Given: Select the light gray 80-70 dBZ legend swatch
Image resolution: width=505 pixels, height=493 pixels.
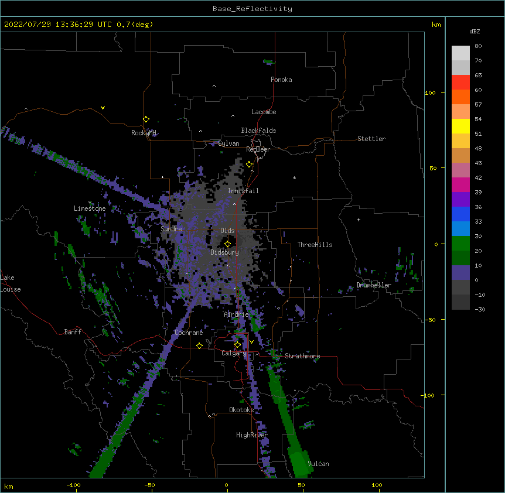Looking at the screenshot, I should 460,53.
